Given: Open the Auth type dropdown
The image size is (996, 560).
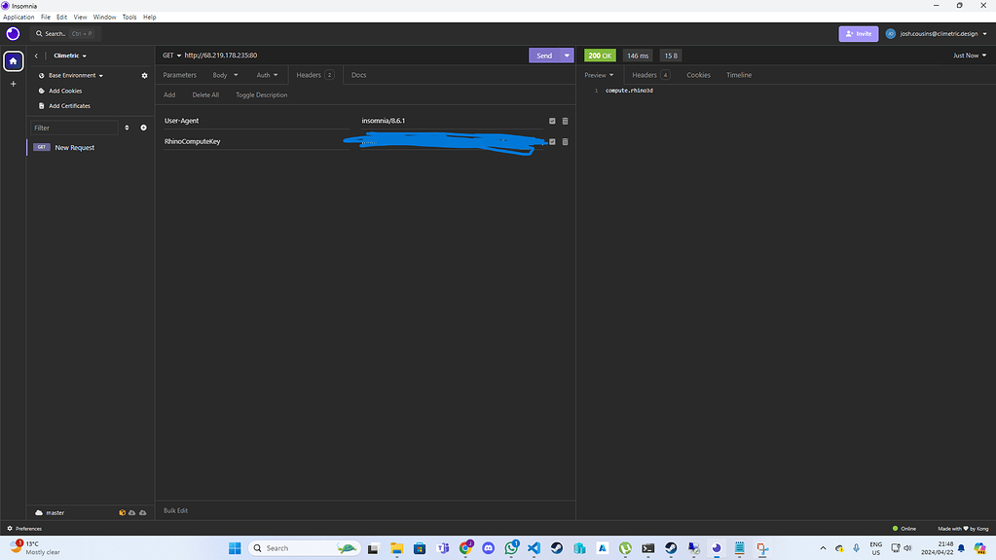Looking at the screenshot, I should point(267,75).
